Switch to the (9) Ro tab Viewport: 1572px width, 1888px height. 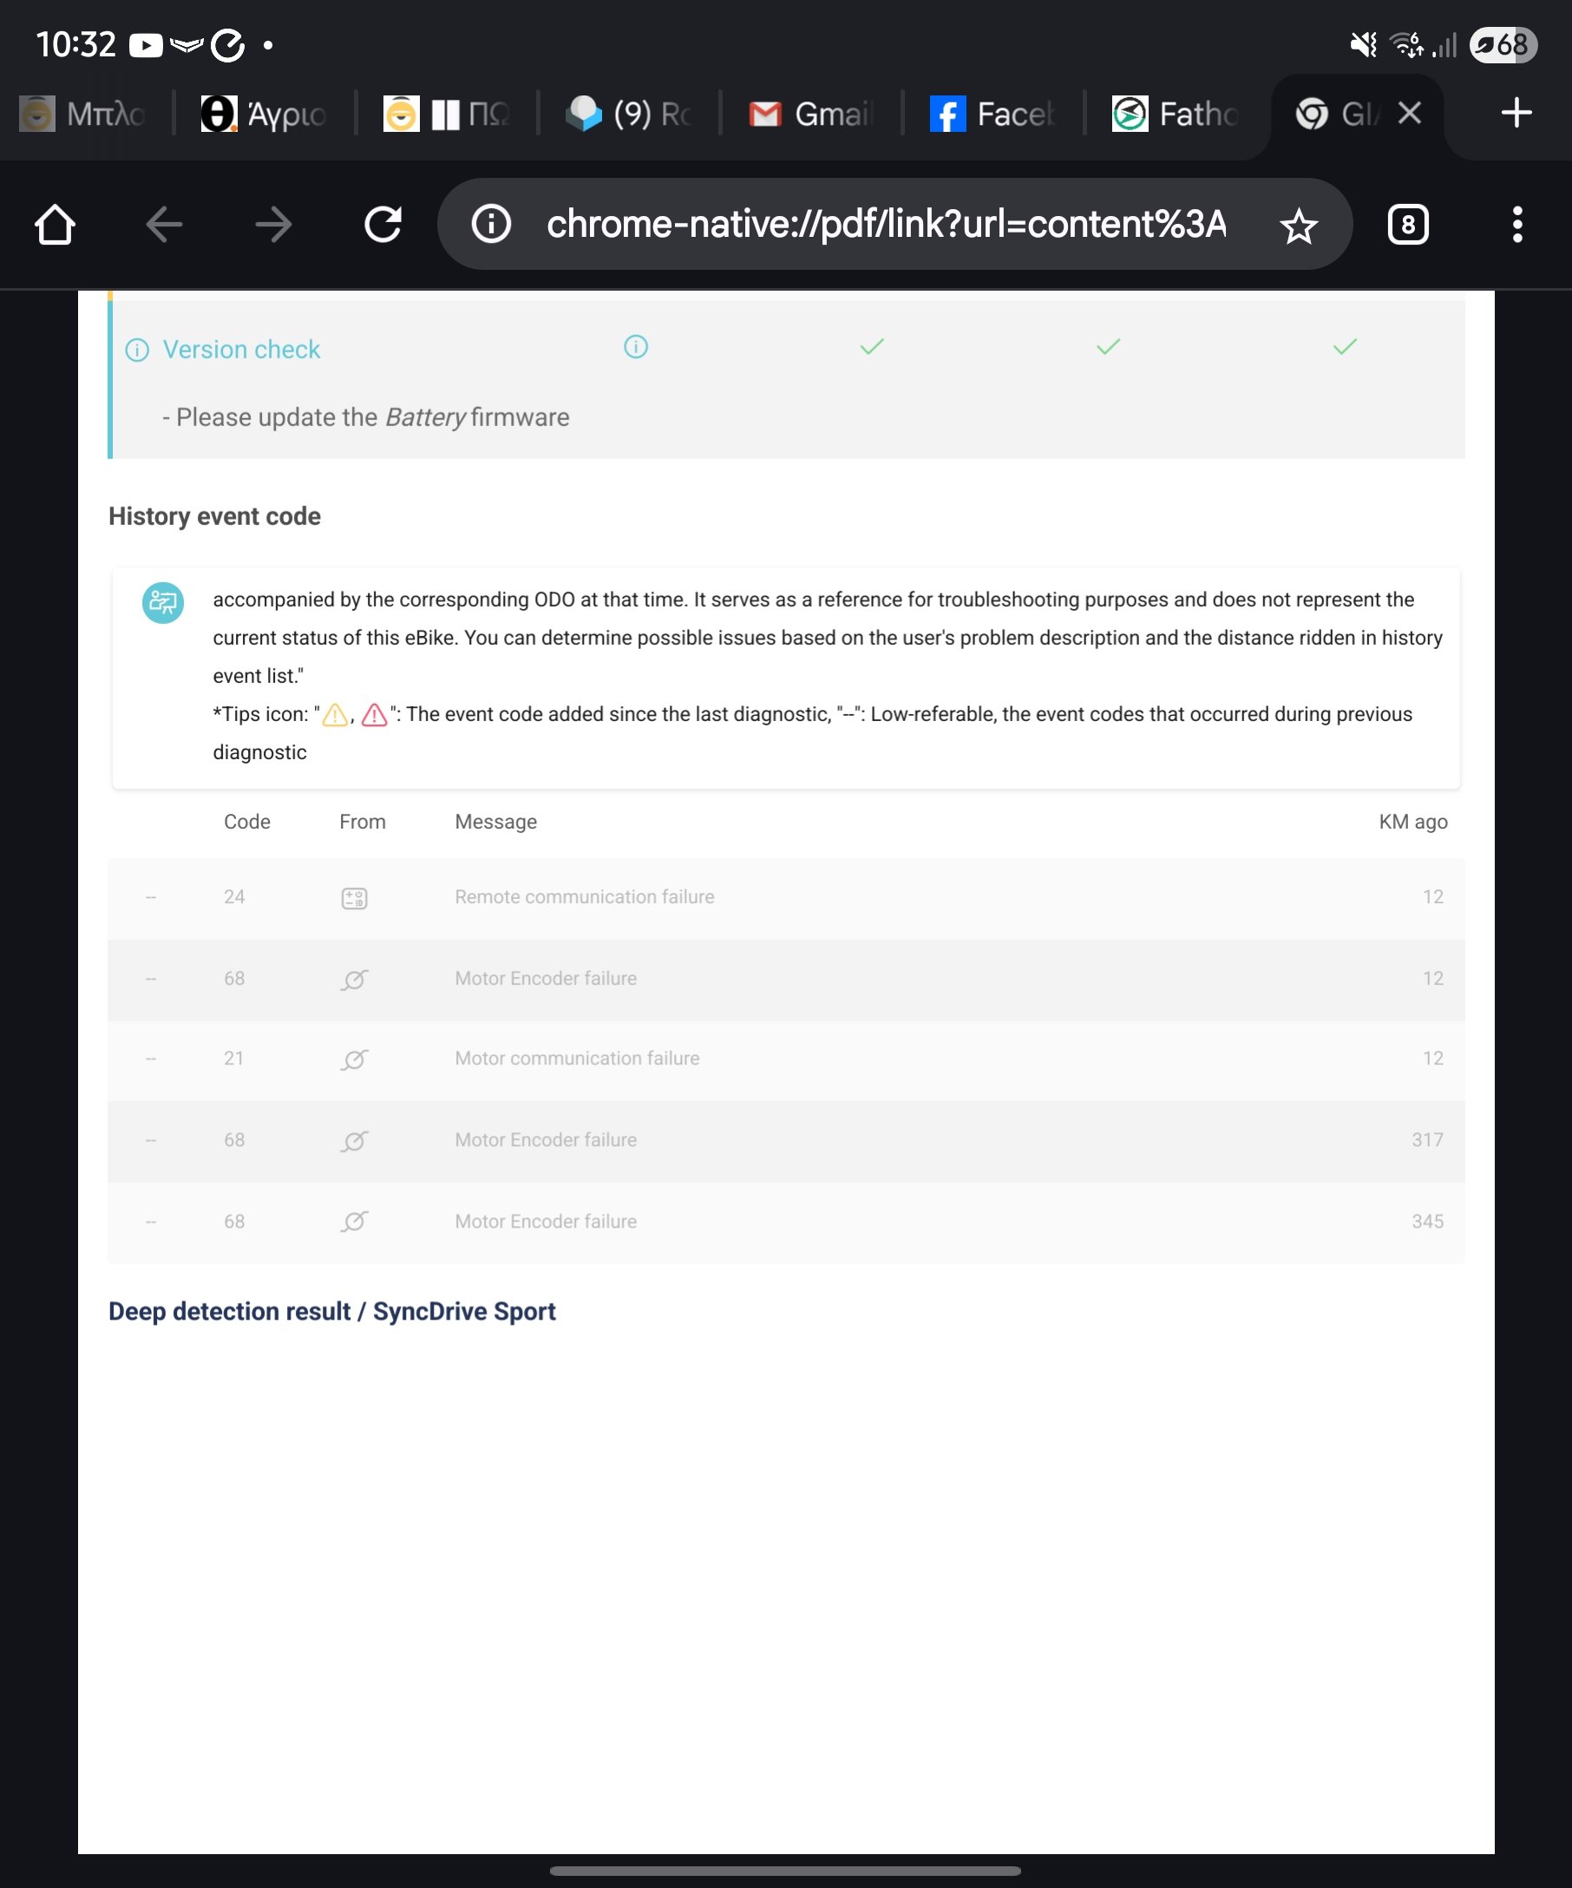coord(629,115)
